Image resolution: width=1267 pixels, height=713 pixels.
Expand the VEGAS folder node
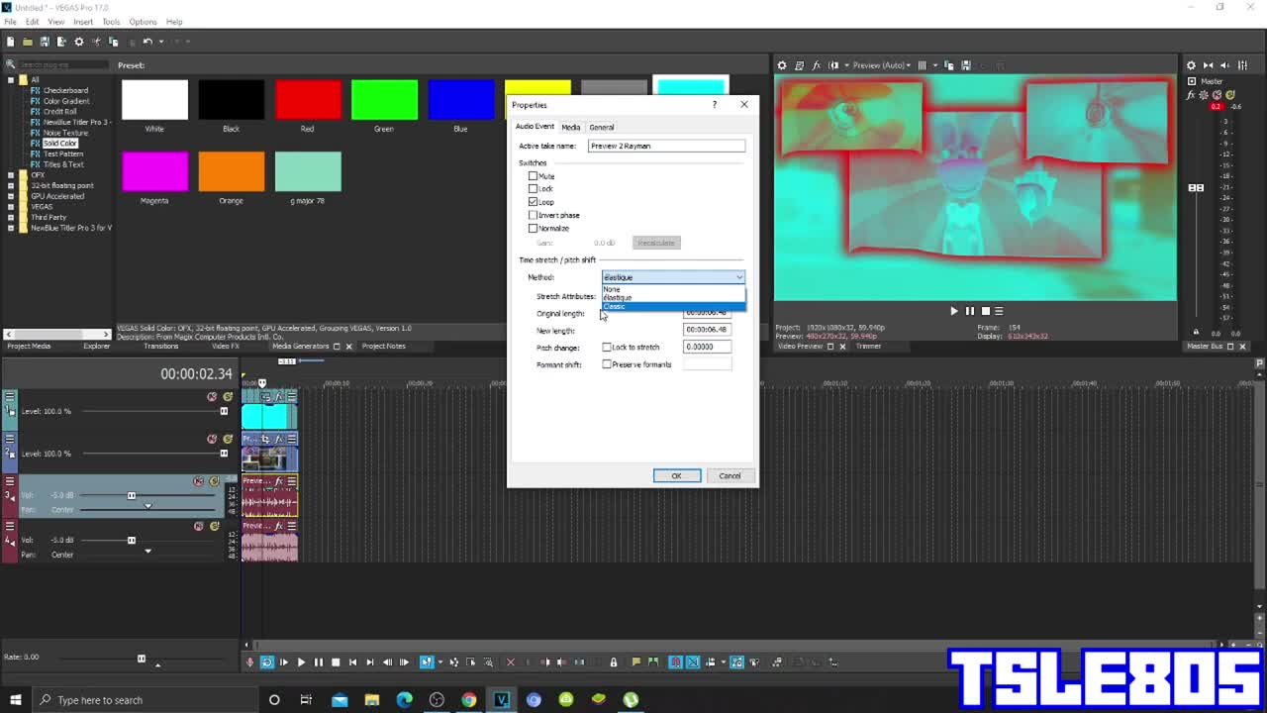pos(11,207)
